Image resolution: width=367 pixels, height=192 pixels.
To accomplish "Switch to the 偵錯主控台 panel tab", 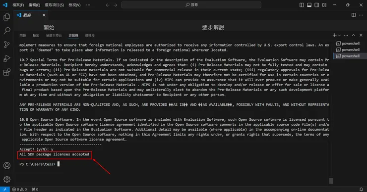I will click(54, 36).
